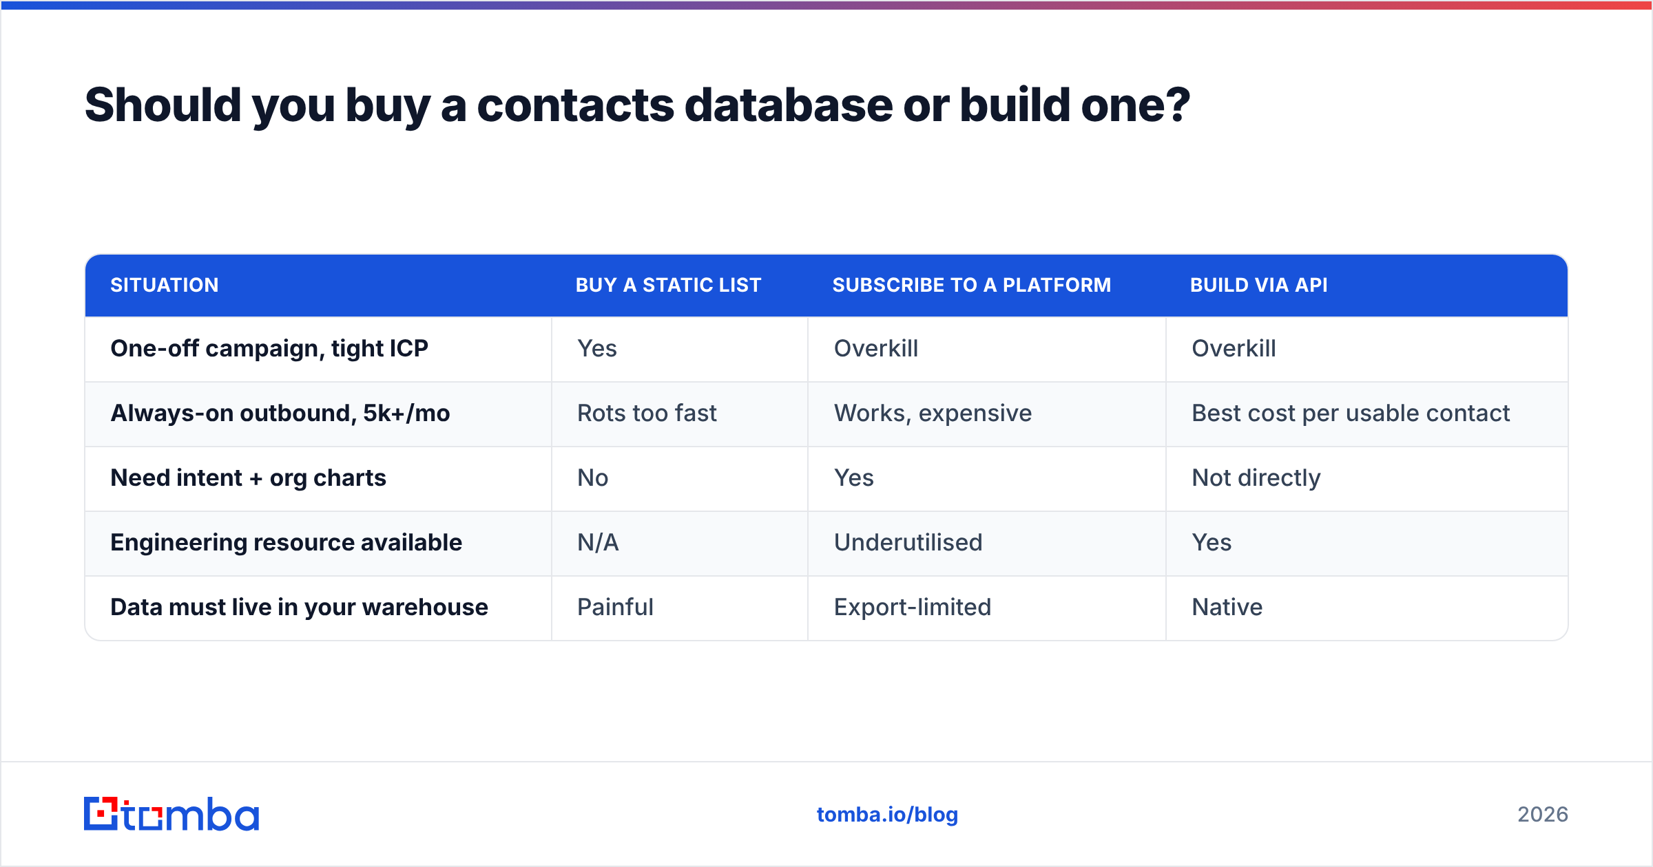The height and width of the screenshot is (867, 1653).
Task: Click the '2026' year text in footer
Action: 1543,815
